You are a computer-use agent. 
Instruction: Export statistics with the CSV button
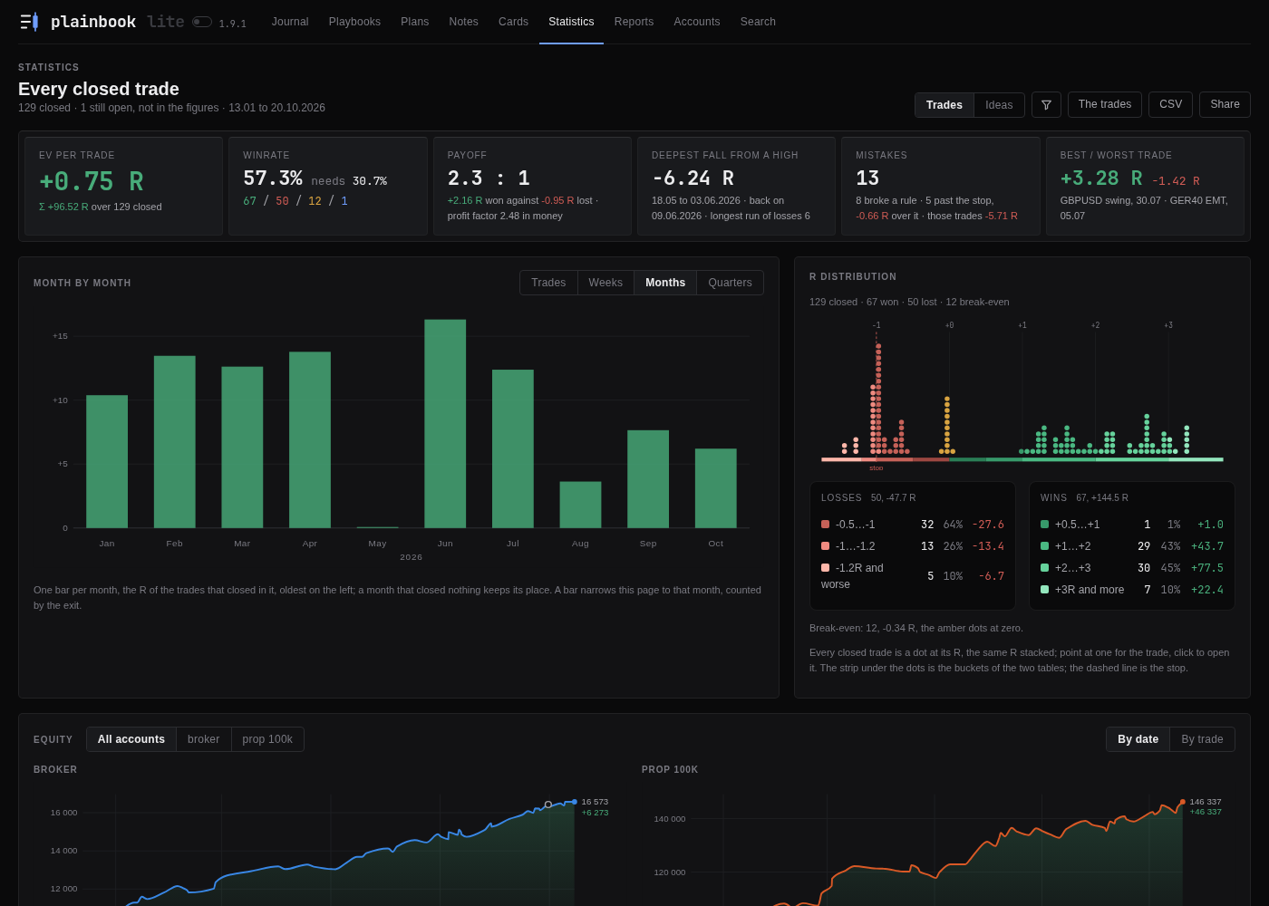[x=1170, y=104]
